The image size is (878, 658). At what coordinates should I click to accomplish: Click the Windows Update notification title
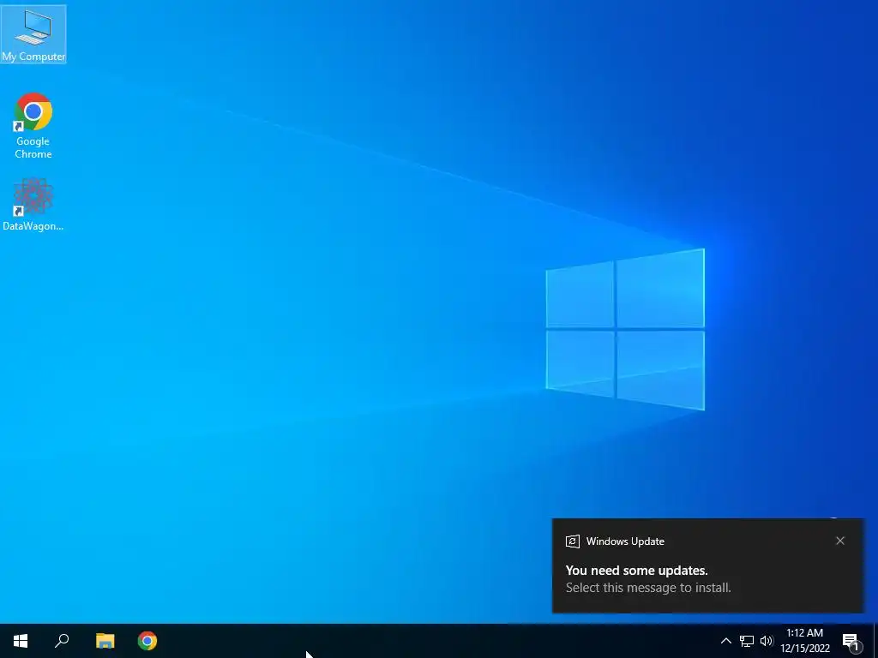(625, 541)
